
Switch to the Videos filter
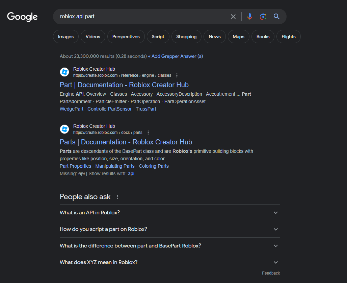point(93,37)
